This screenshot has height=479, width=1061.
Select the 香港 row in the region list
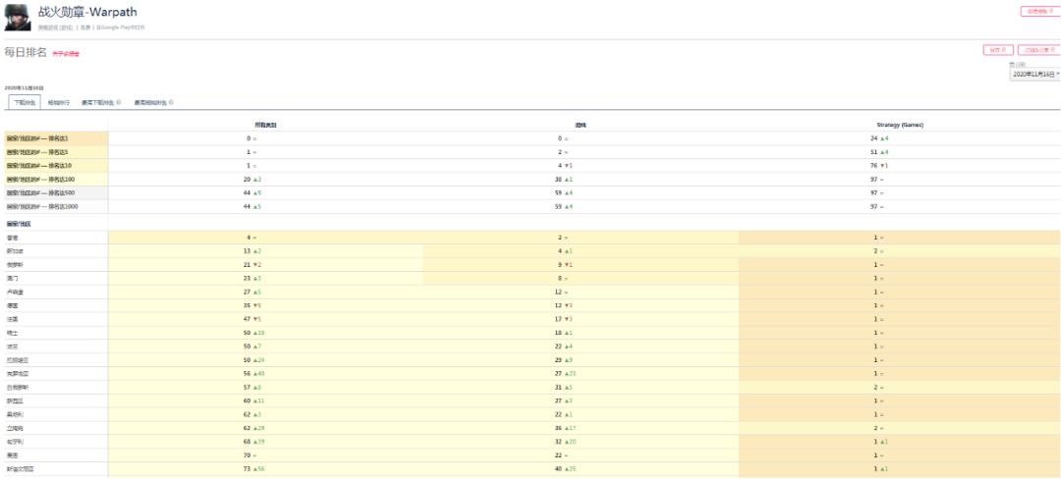(12, 238)
